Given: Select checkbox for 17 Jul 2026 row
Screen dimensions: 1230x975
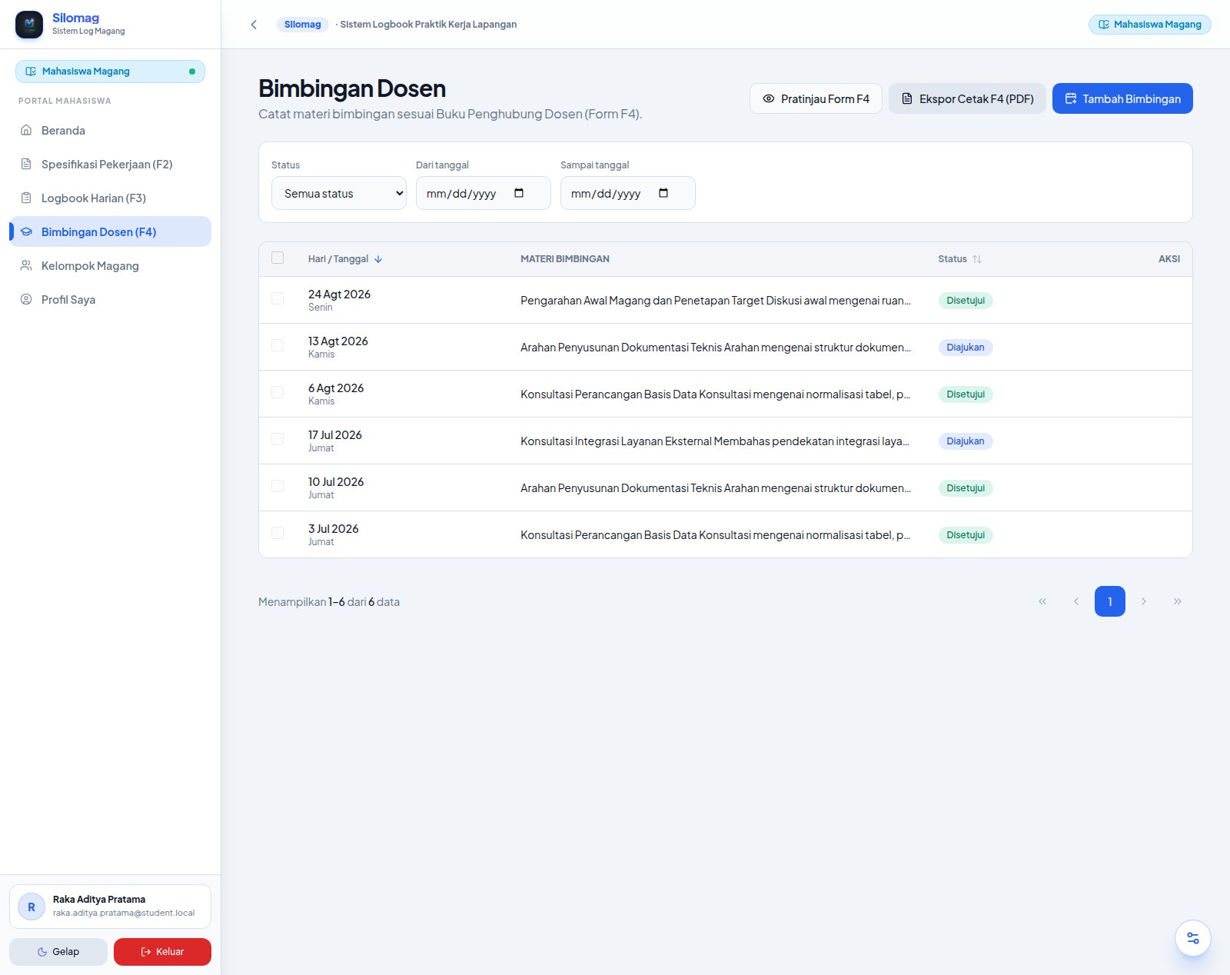Looking at the screenshot, I should pyautogui.click(x=278, y=439).
